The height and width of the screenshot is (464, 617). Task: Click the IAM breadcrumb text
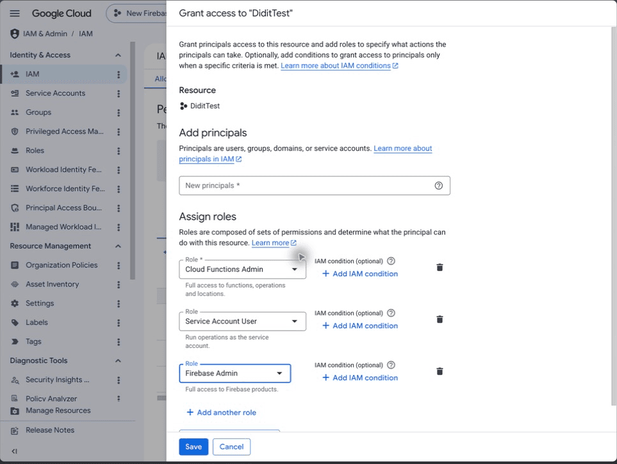(x=86, y=34)
